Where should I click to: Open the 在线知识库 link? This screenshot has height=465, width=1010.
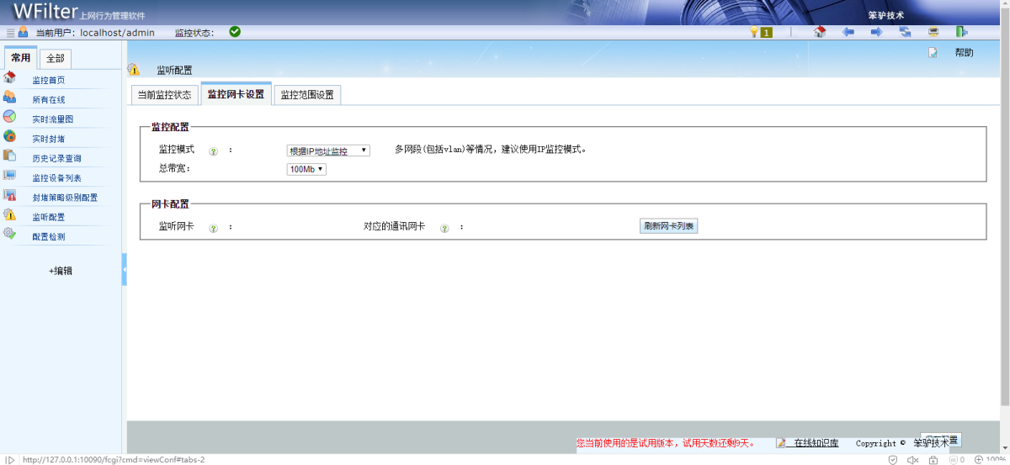[x=816, y=443]
